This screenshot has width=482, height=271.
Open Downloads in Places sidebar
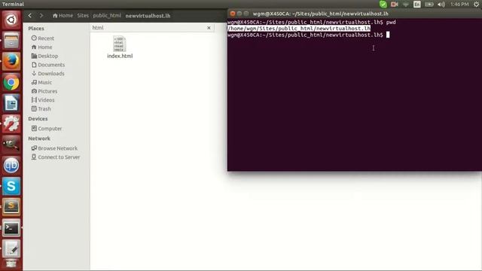pos(47,74)
